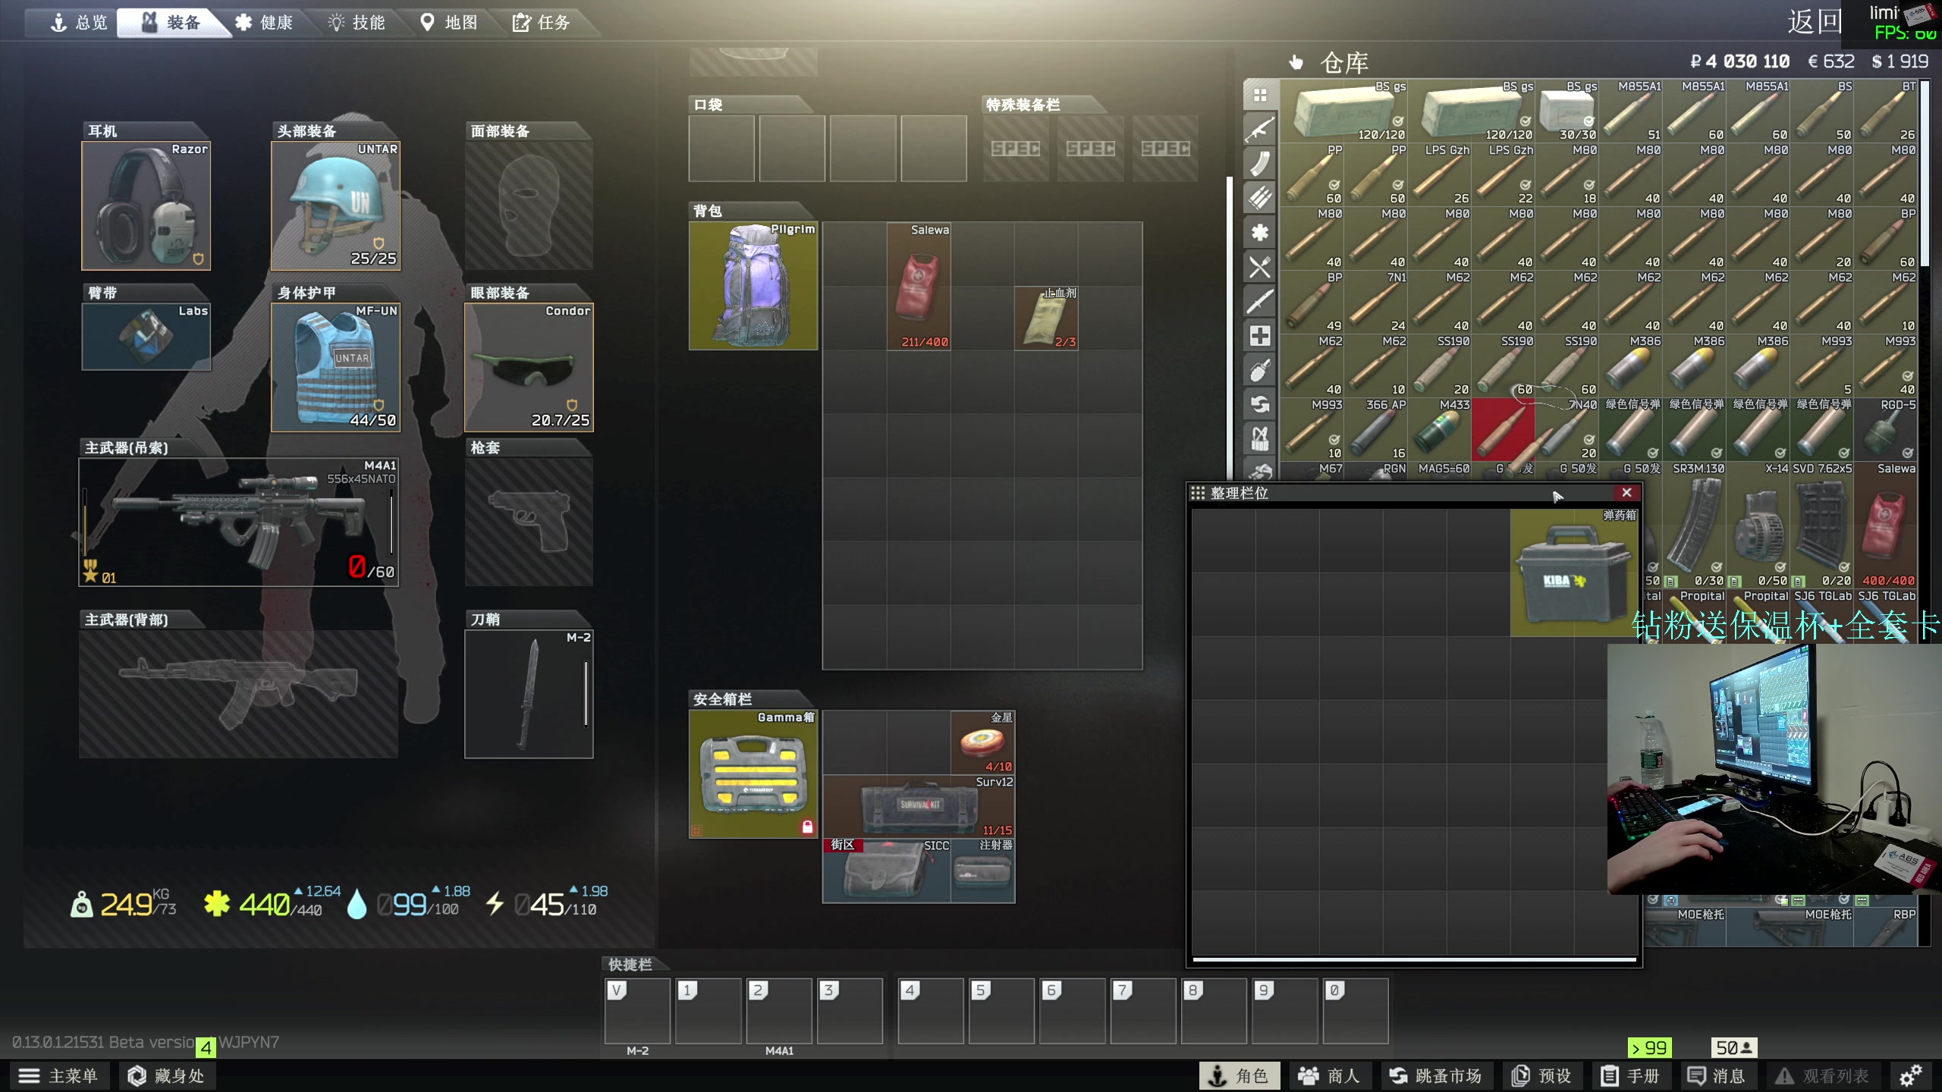Switch to the 技能 tab
Image resolution: width=1942 pixels, height=1092 pixels.
tap(357, 23)
